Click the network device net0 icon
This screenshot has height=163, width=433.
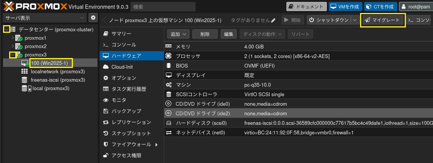pyautogui.click(x=168, y=132)
